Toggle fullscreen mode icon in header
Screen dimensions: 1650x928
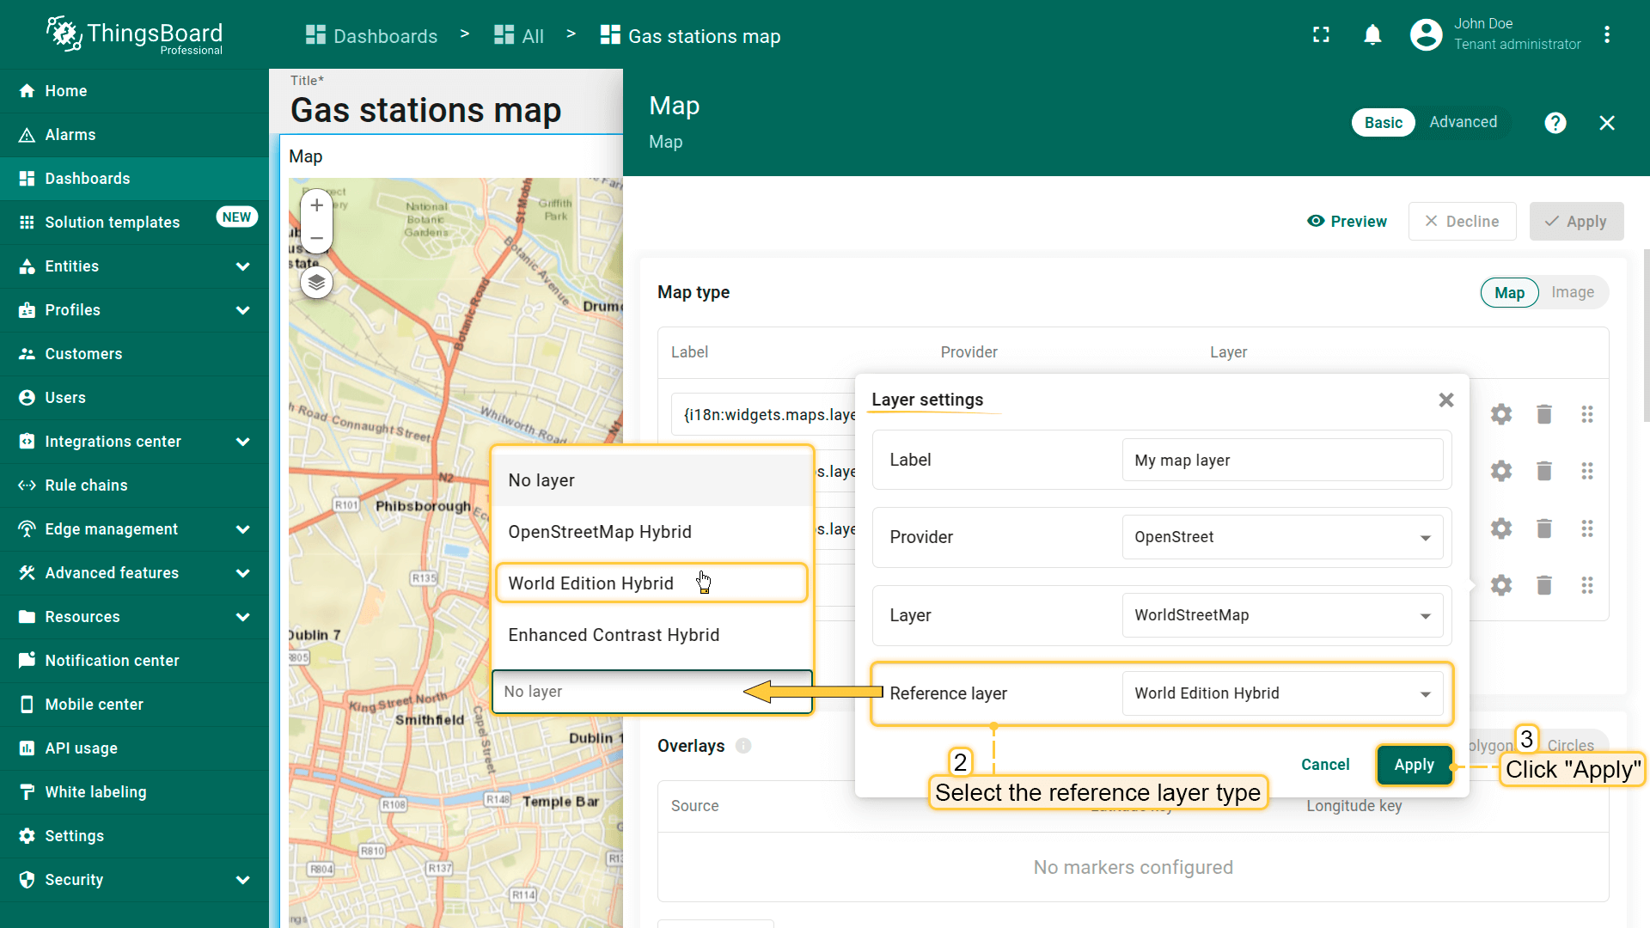tap(1321, 35)
